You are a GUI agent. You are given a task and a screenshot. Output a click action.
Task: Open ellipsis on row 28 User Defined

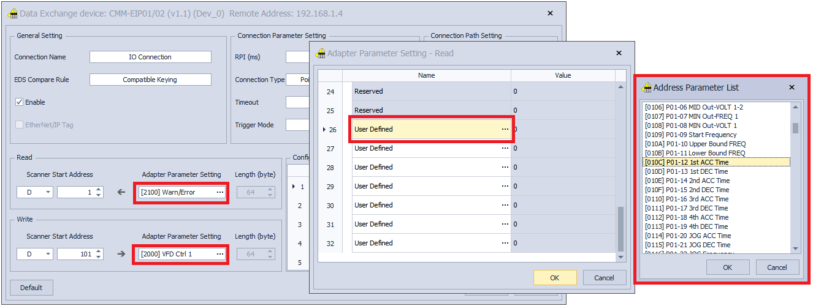[x=505, y=167]
